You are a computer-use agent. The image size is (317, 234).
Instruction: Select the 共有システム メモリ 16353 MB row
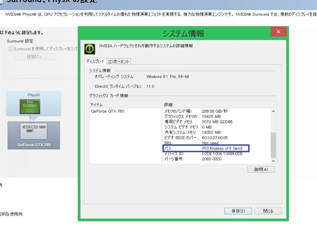[x=216, y=132]
